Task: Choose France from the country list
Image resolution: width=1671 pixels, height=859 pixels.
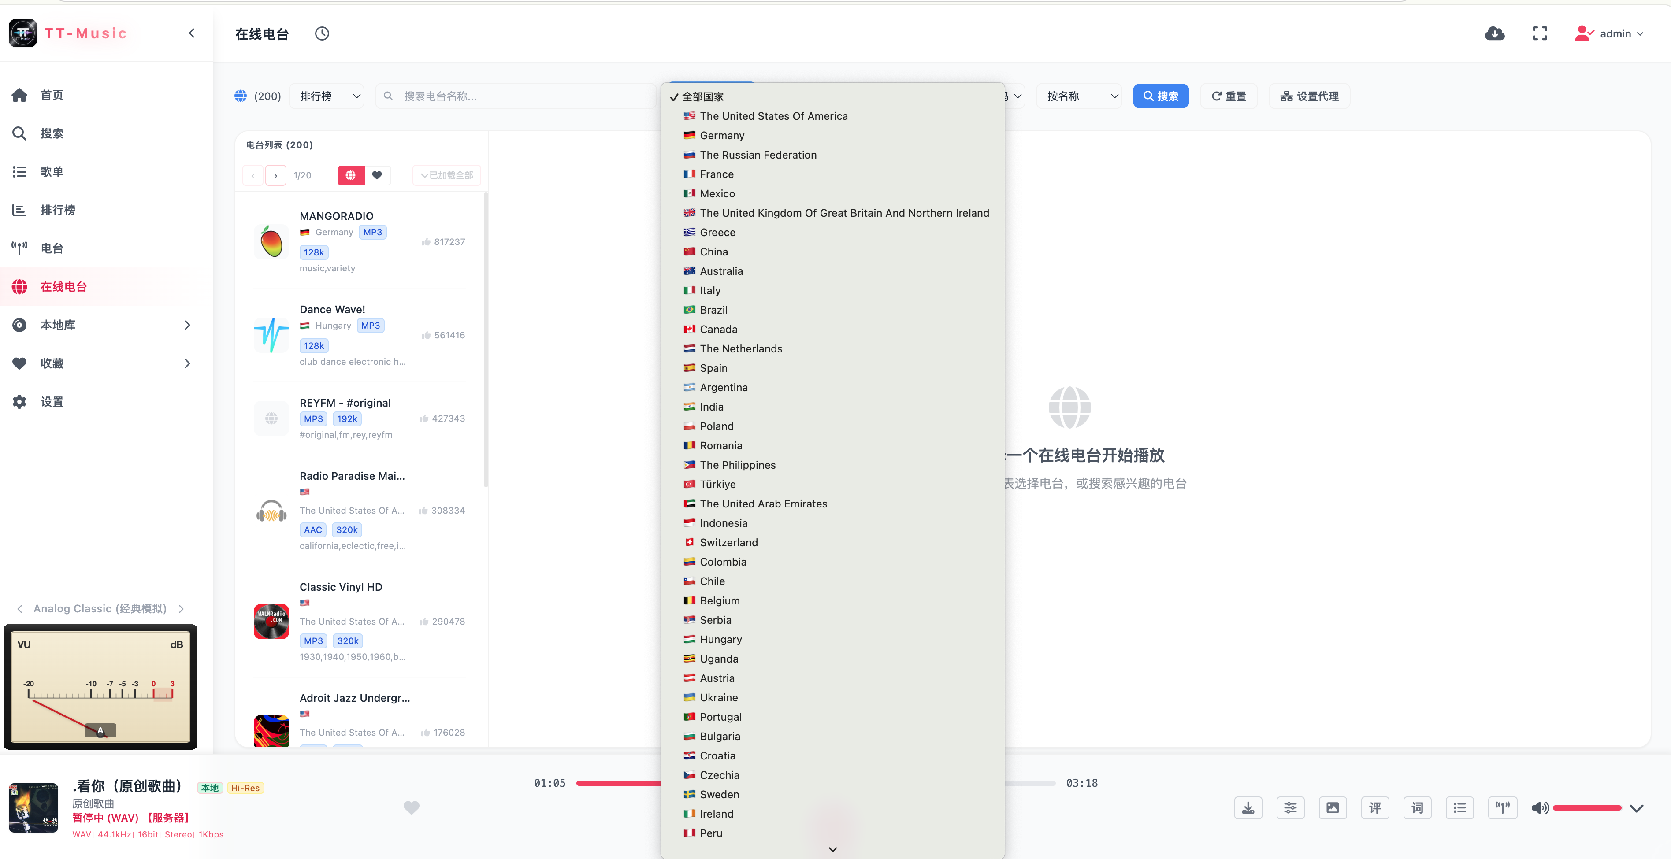Action: coord(832,174)
